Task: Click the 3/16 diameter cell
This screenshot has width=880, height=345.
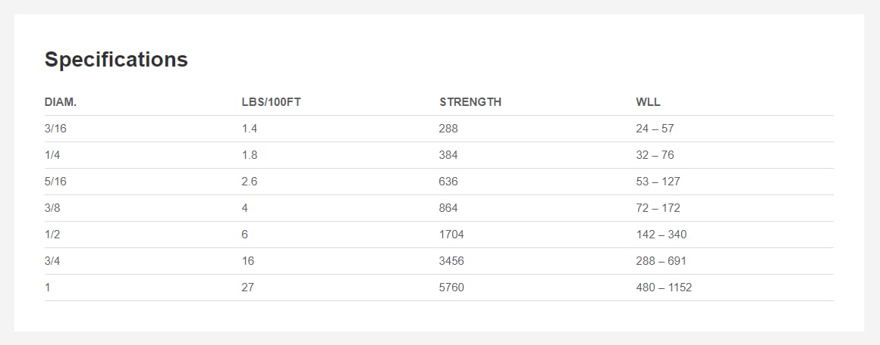Action: pyautogui.click(x=56, y=129)
